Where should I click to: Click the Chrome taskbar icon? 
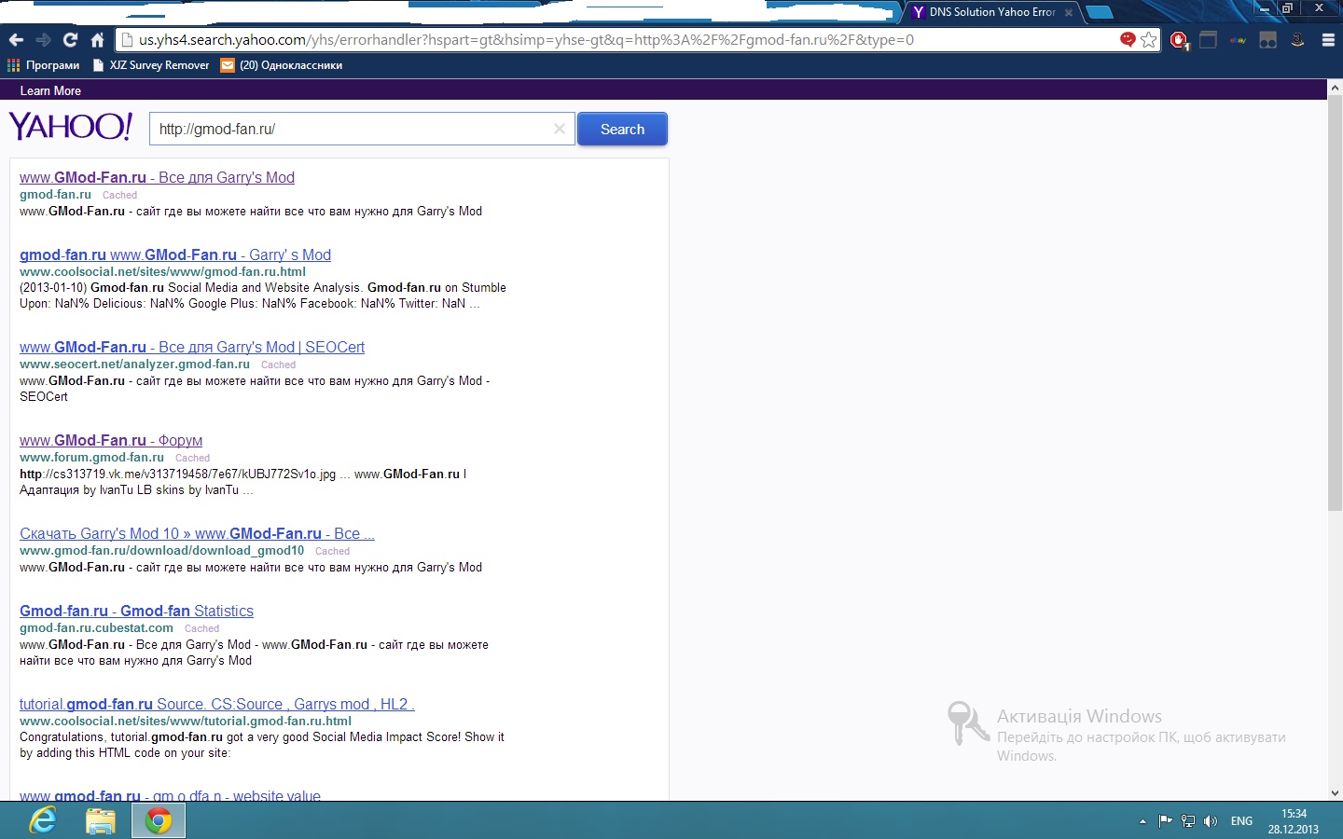click(159, 820)
